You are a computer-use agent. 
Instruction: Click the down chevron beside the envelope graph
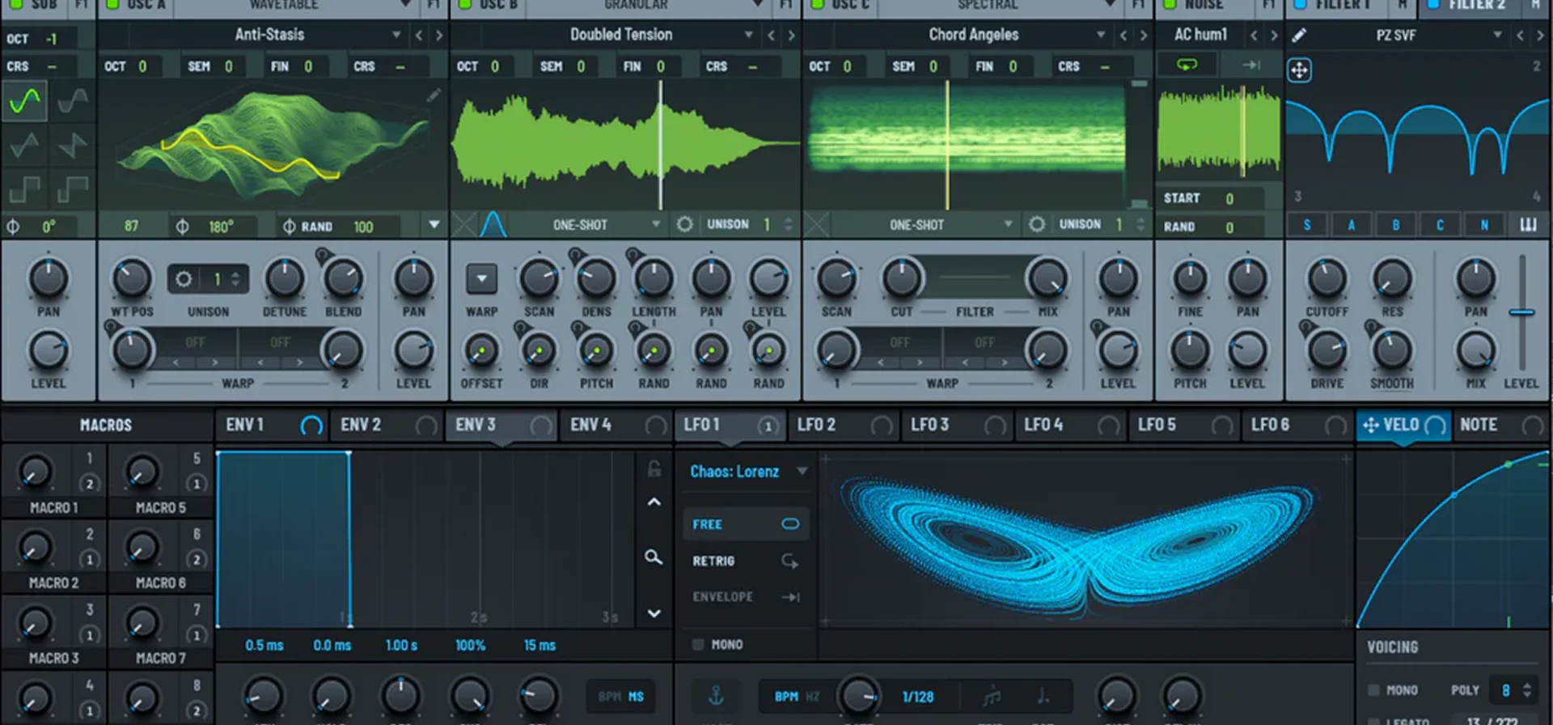(654, 613)
